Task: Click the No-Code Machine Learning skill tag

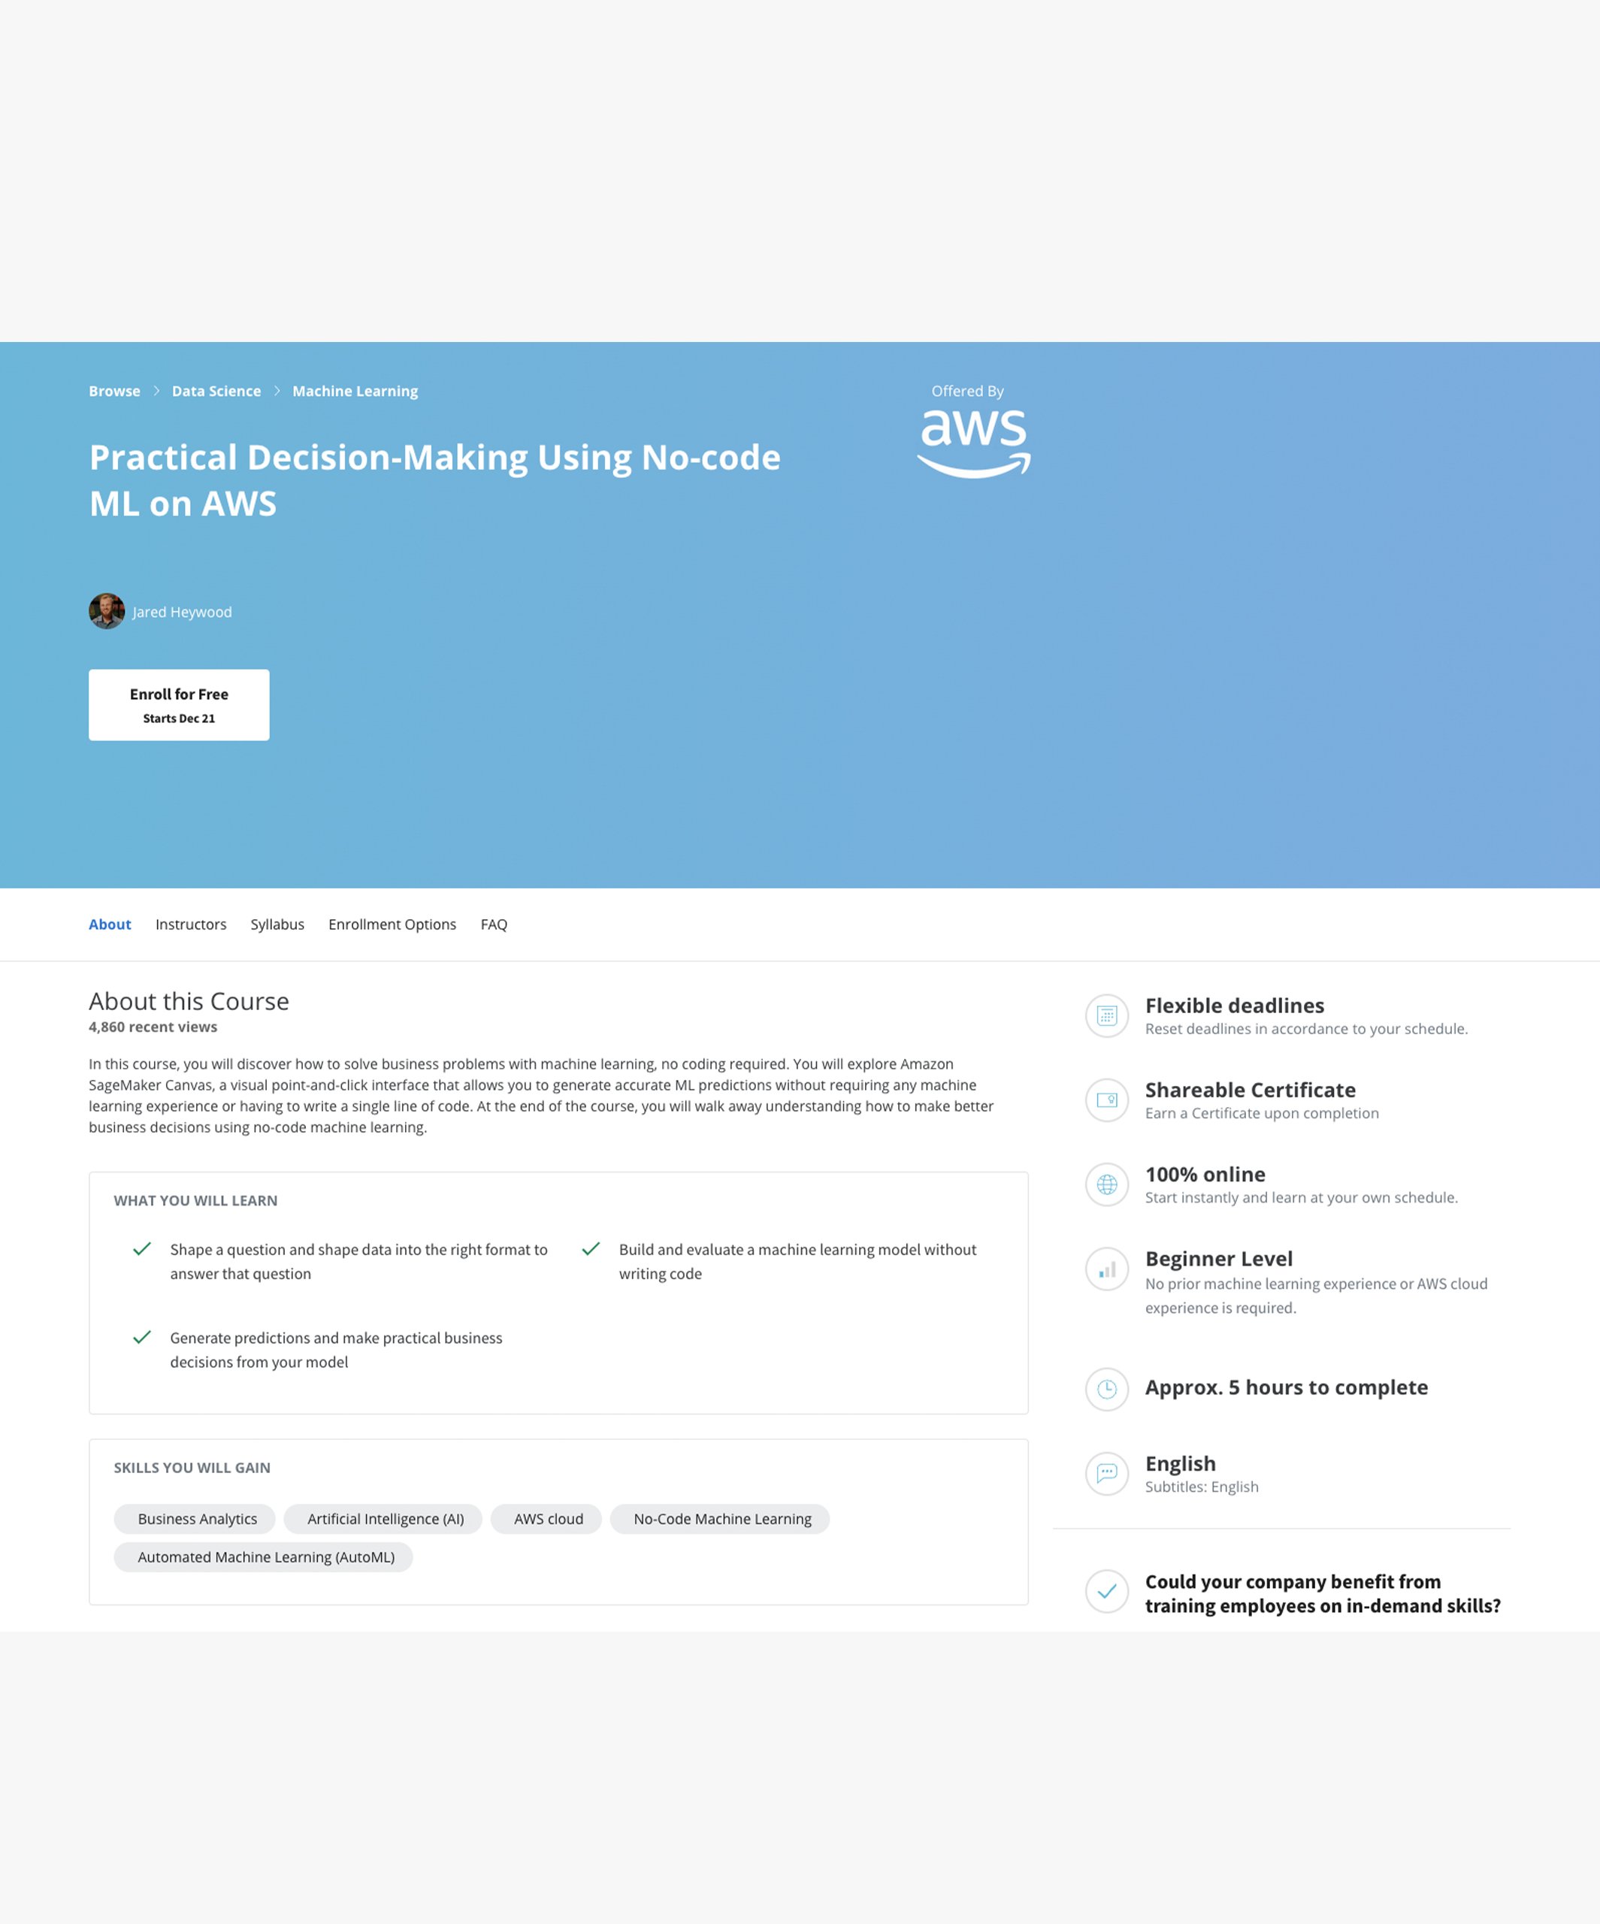Action: tap(719, 1518)
